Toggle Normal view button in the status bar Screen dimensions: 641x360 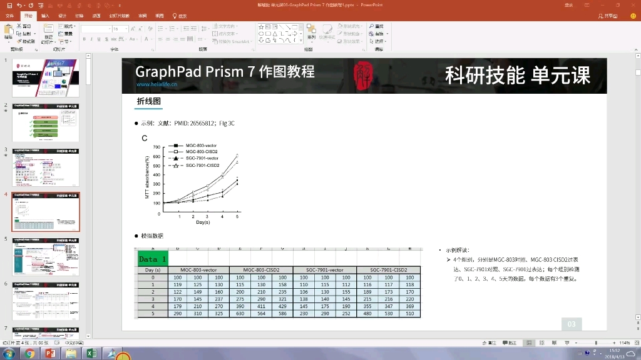529,343
